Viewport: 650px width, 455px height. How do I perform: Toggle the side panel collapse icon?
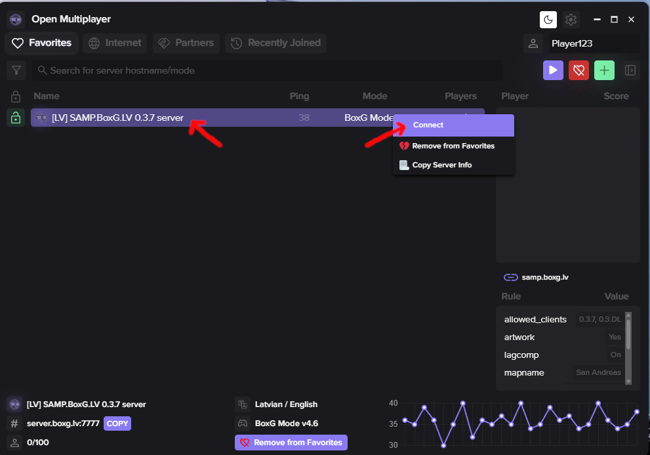pos(630,70)
